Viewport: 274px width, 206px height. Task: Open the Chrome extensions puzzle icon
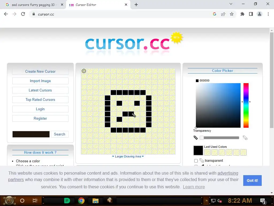pos(242,14)
